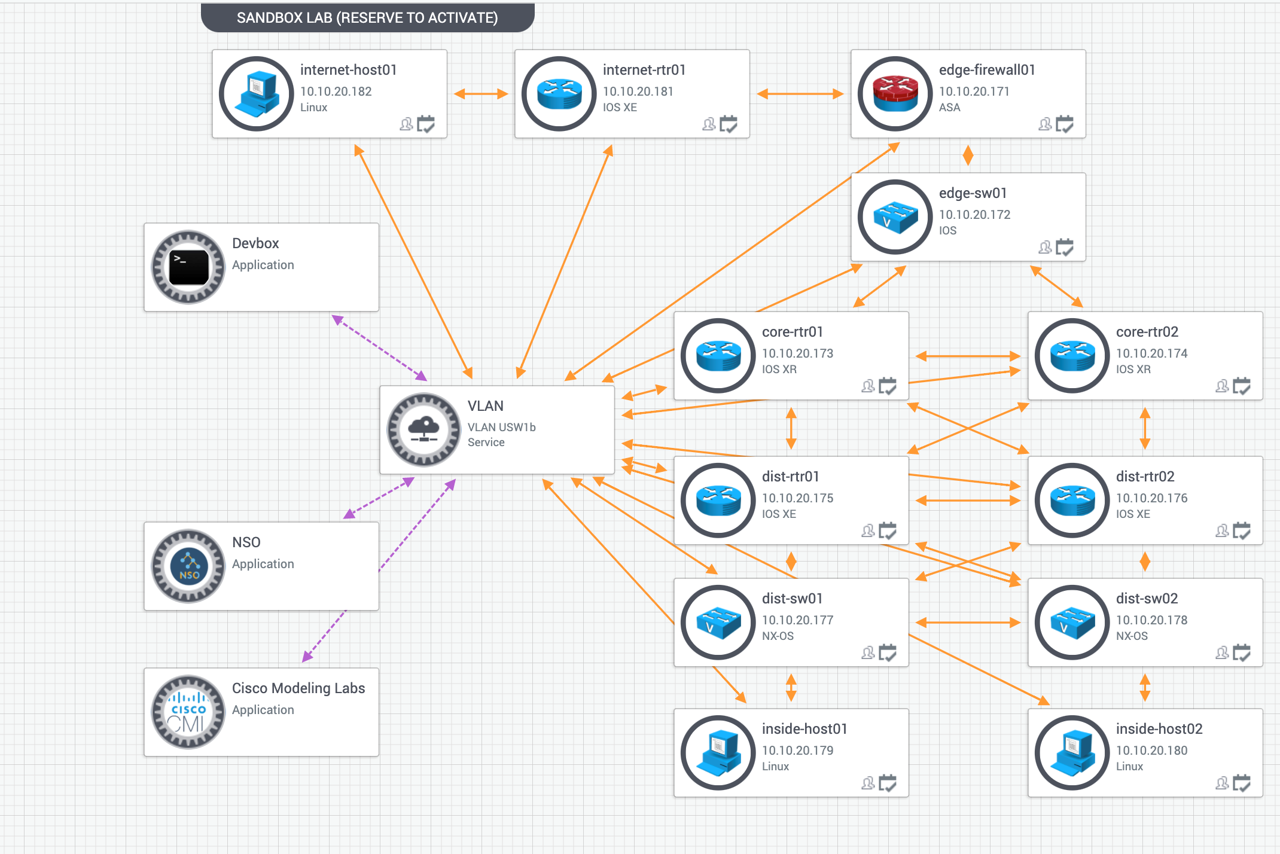Click the users icon on edge-firewall01 card

(x=1044, y=124)
